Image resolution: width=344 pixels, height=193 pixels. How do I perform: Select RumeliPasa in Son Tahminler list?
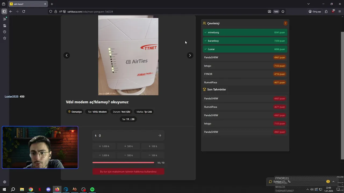[x=245, y=107]
